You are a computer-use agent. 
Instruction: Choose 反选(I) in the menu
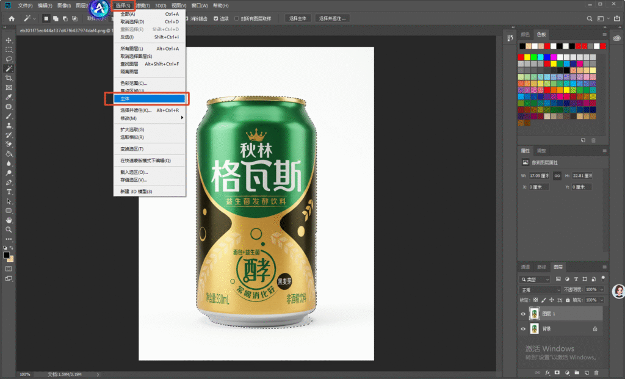150,37
